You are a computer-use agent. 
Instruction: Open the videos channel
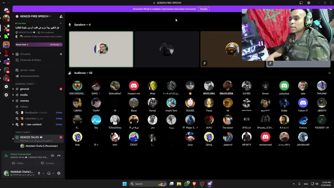39,107
